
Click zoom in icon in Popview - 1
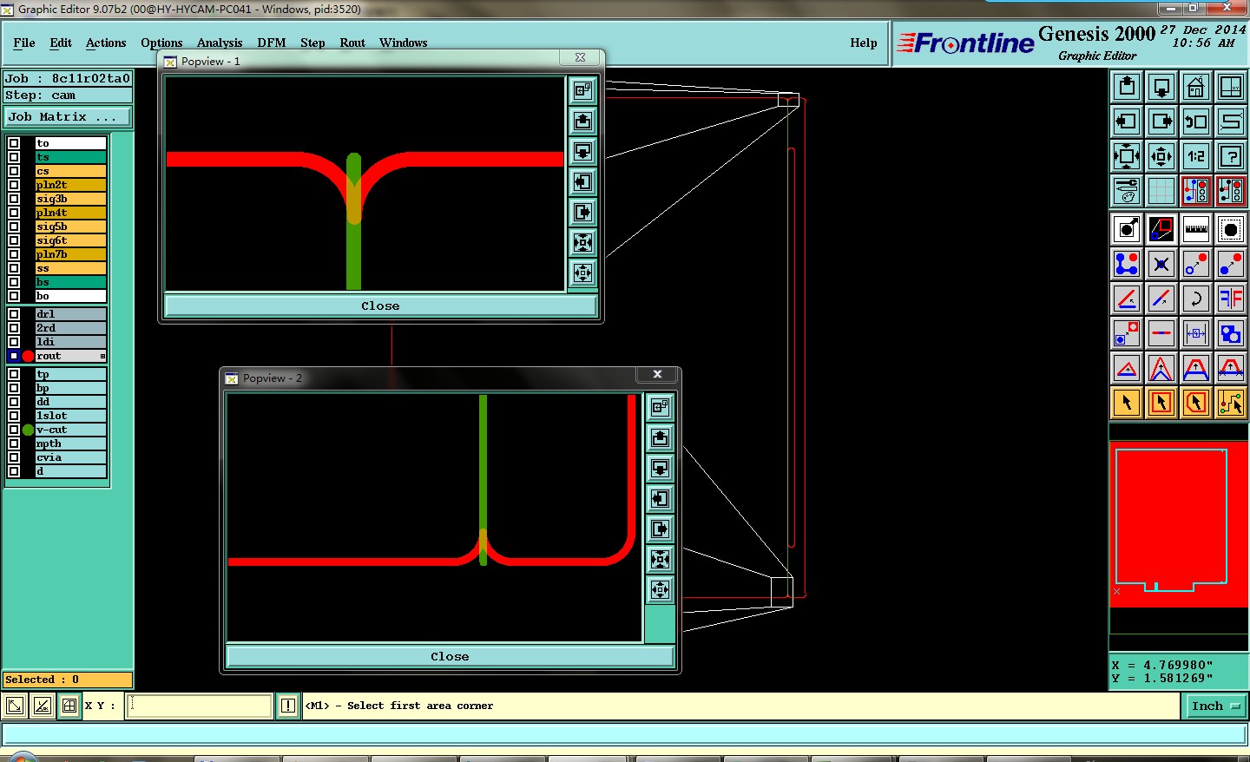click(x=583, y=242)
